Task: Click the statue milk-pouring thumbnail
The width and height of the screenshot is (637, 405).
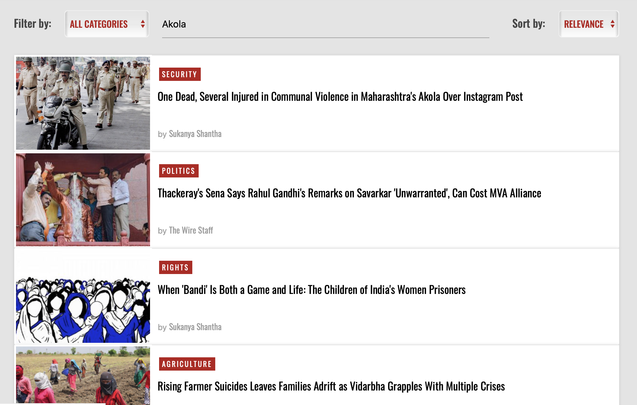Action: (83, 200)
